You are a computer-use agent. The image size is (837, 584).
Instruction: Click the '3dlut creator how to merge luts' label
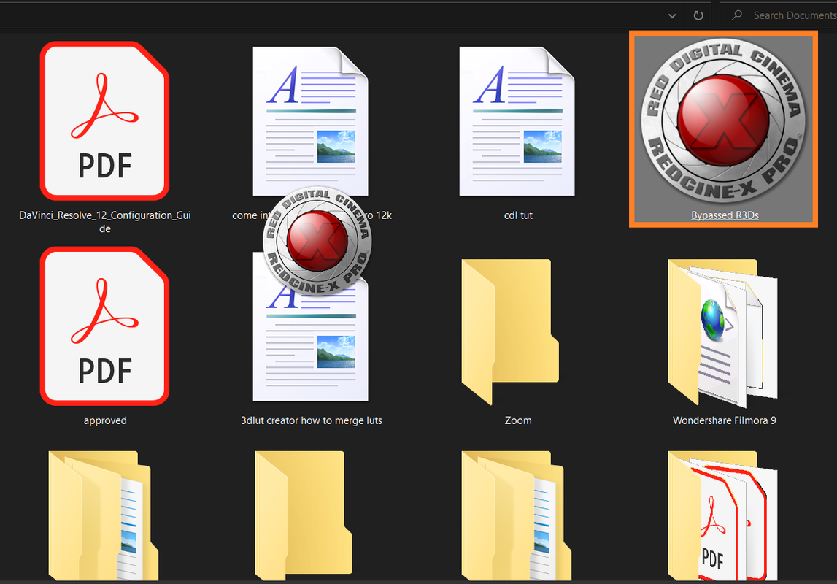point(311,420)
